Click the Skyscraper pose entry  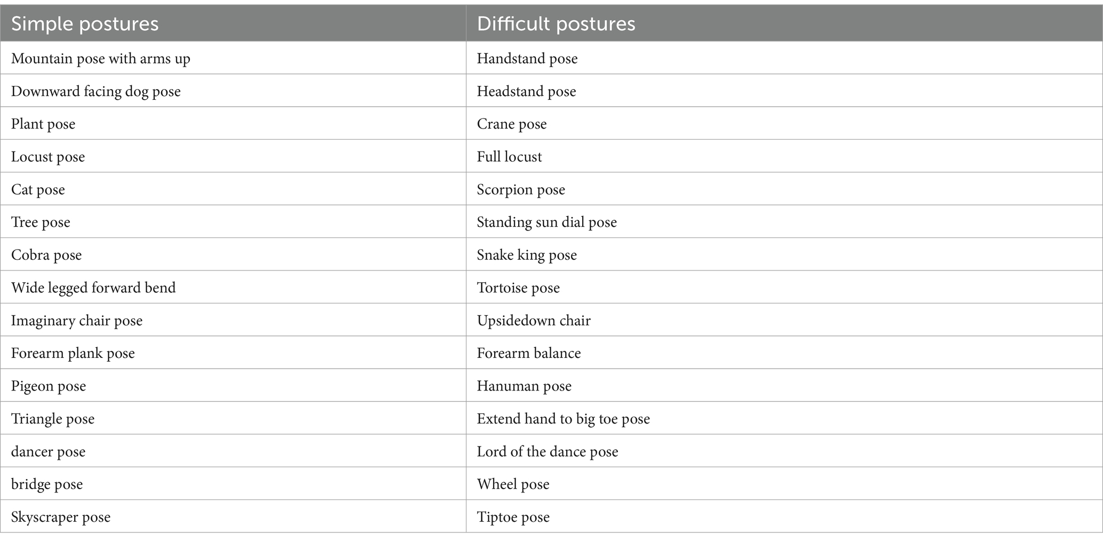coord(61,517)
